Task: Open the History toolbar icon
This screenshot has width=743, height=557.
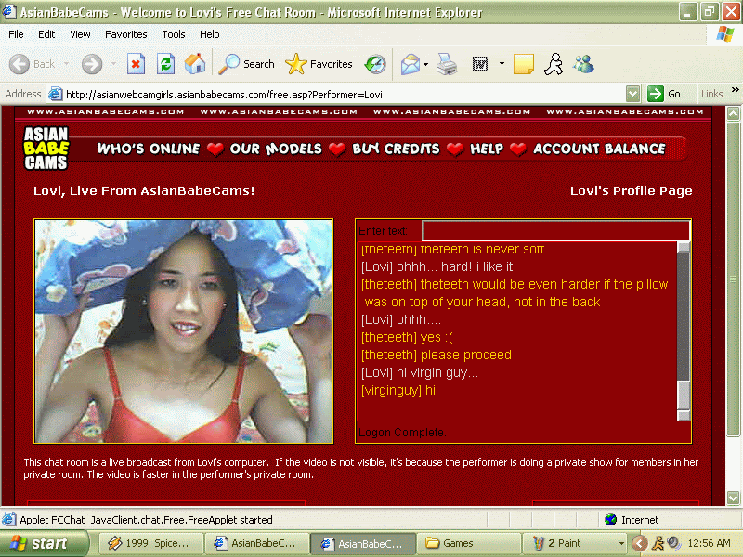Action: point(375,64)
